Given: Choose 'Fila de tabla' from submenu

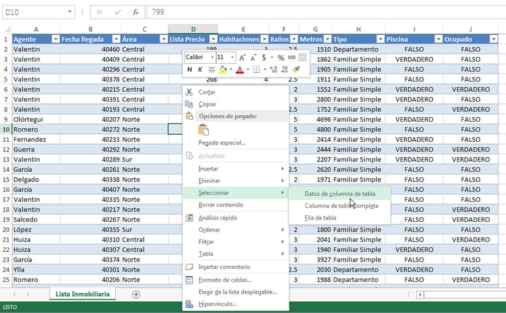Looking at the screenshot, I should point(321,217).
